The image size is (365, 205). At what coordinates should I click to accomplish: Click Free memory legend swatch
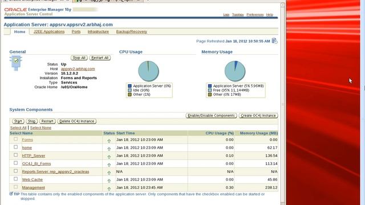(x=210, y=90)
